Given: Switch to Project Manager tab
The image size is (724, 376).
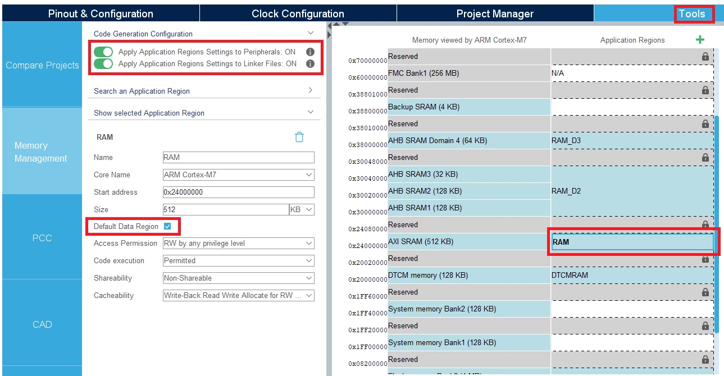Looking at the screenshot, I should pyautogui.click(x=495, y=13).
